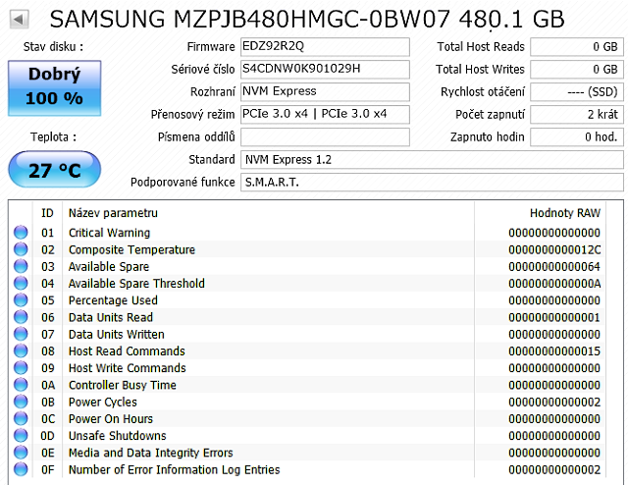Select status dot for Power On Hours
Image resolution: width=628 pixels, height=485 pixels.
coord(21,418)
